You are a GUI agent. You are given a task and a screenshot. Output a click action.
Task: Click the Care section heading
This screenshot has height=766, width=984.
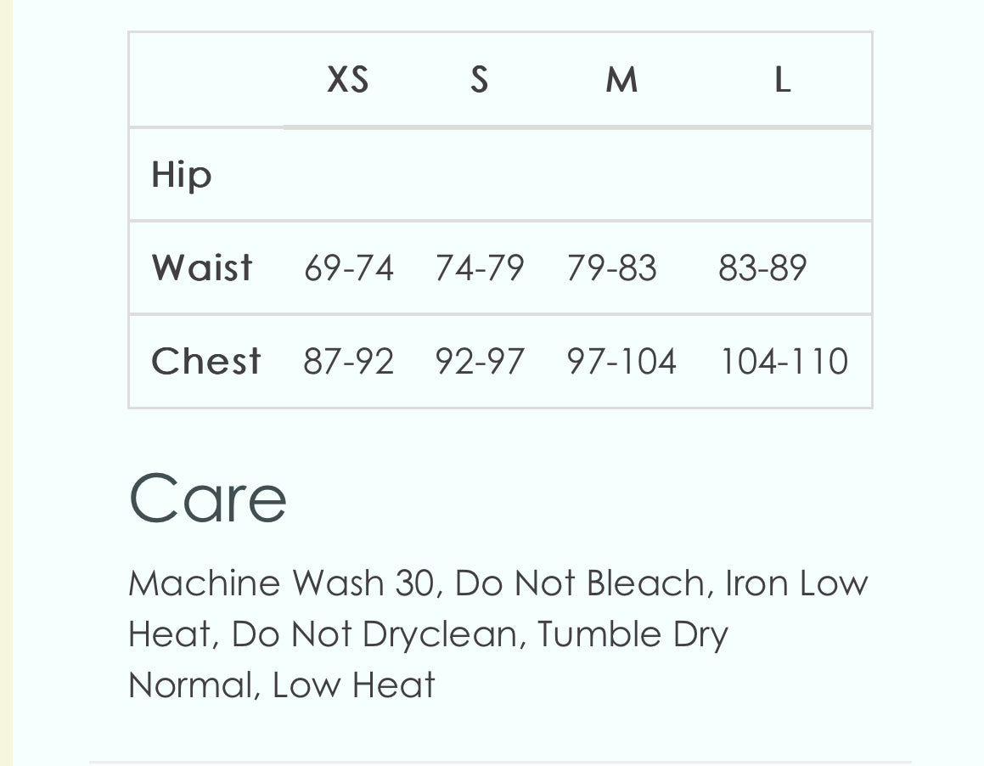(208, 498)
